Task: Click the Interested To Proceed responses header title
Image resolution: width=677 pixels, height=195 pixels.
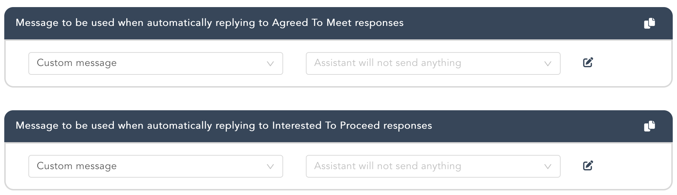Action: coord(224,126)
